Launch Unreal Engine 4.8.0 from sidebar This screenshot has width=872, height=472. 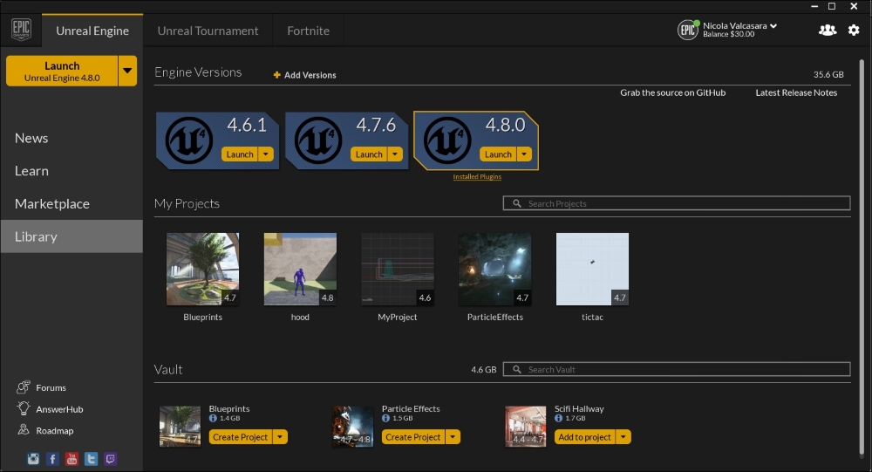click(x=62, y=71)
